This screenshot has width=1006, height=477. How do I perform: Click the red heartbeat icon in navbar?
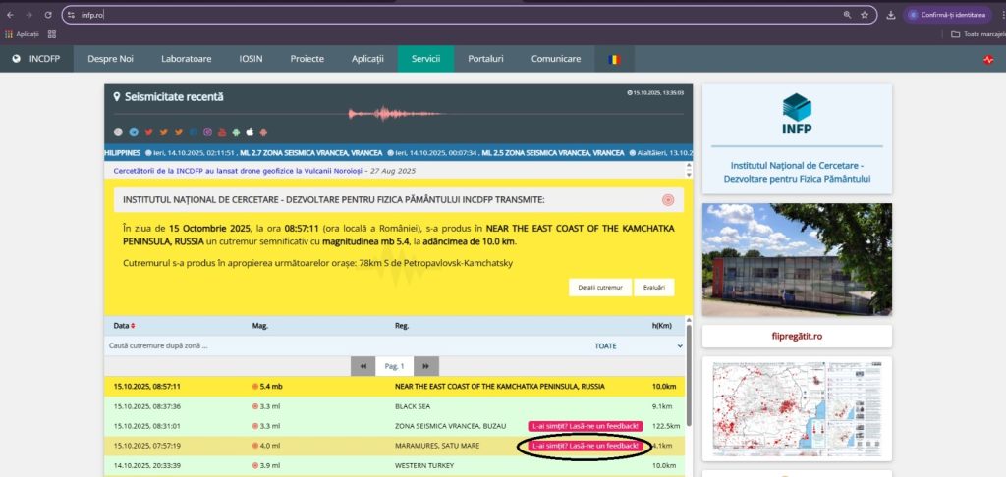click(x=988, y=59)
